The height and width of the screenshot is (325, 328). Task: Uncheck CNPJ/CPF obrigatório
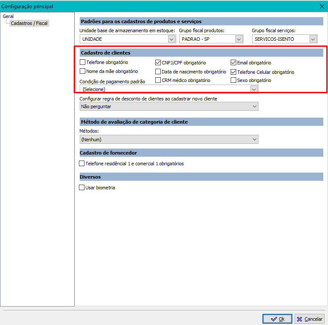coord(158,63)
